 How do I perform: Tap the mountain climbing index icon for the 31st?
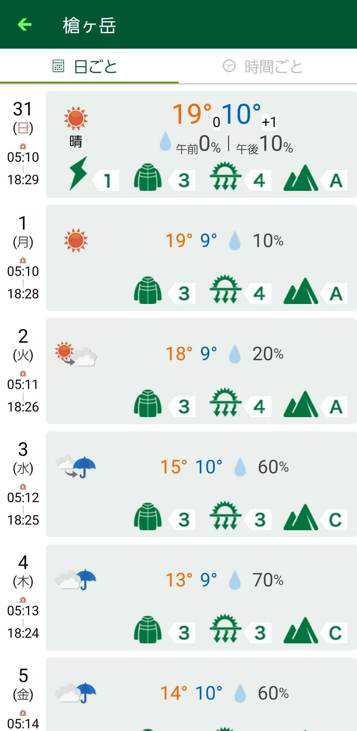click(300, 178)
